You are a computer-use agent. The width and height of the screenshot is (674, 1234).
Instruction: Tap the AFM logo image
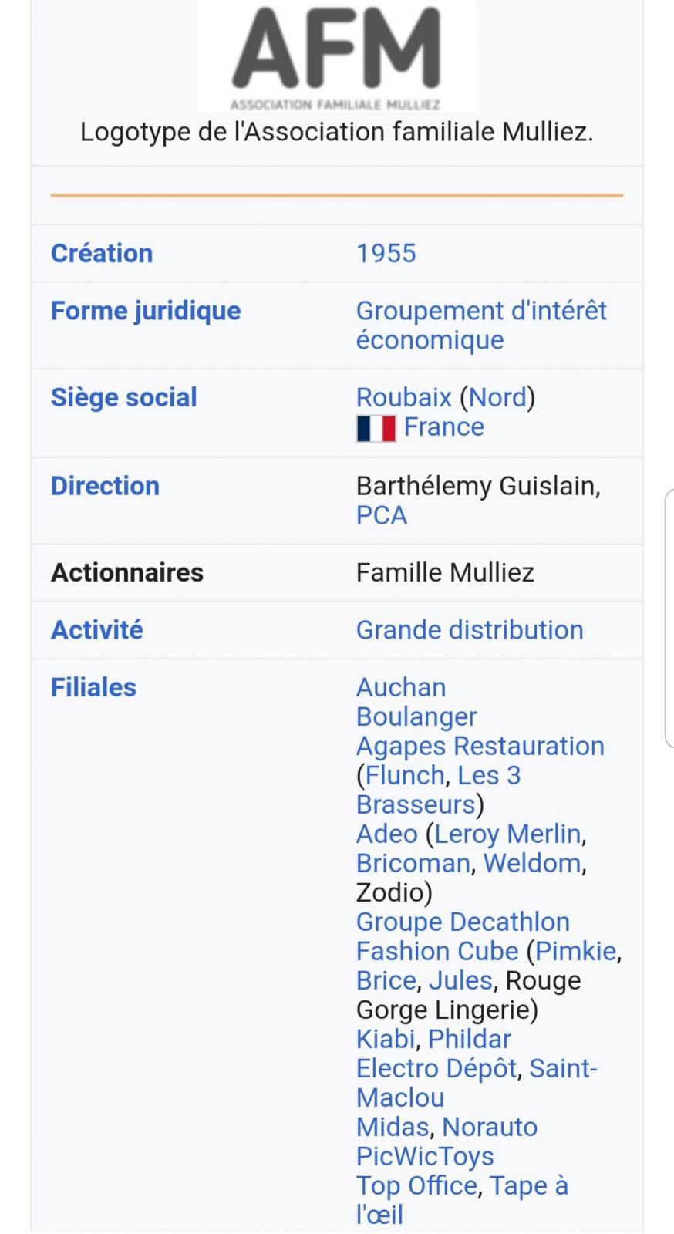pos(337,56)
